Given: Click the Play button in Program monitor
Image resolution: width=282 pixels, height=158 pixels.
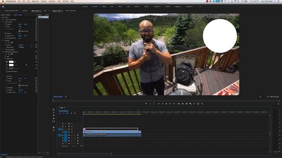Looking at the screenshot, I should pos(167,104).
